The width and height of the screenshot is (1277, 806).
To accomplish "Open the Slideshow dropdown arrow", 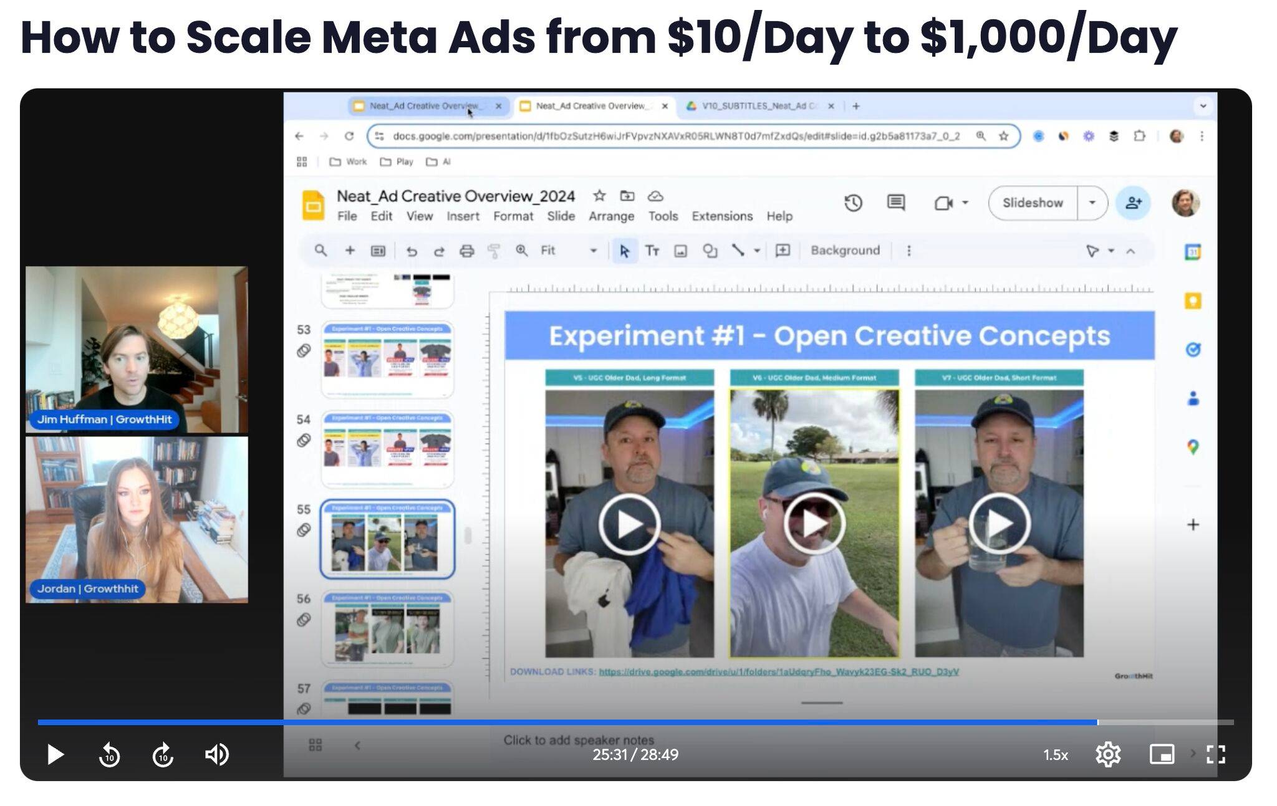I will [1092, 203].
